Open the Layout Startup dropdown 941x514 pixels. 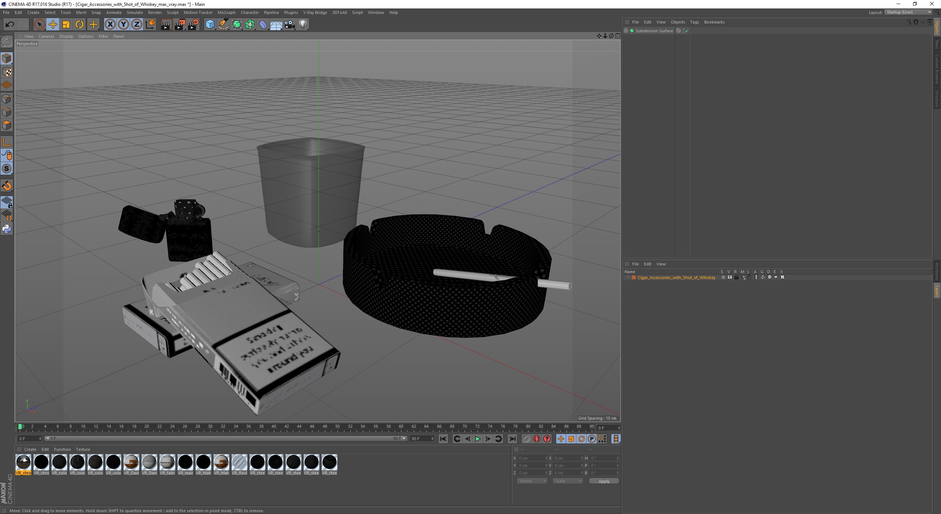tap(908, 12)
